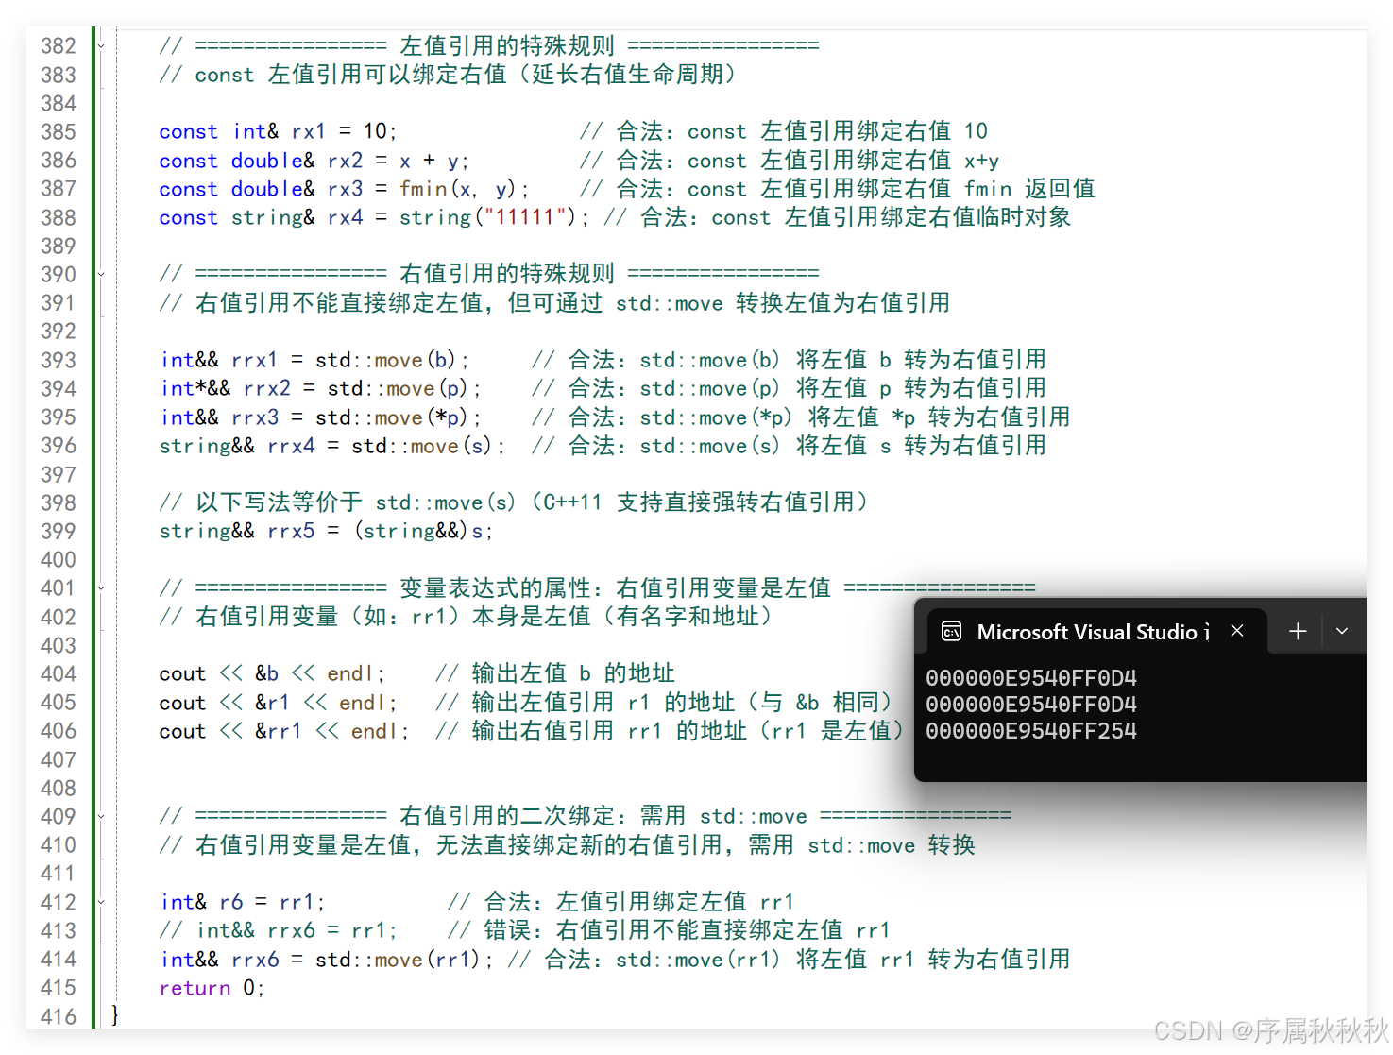Click line number 399 in the gutter
The width and height of the screenshot is (1393, 1055).
point(58,531)
